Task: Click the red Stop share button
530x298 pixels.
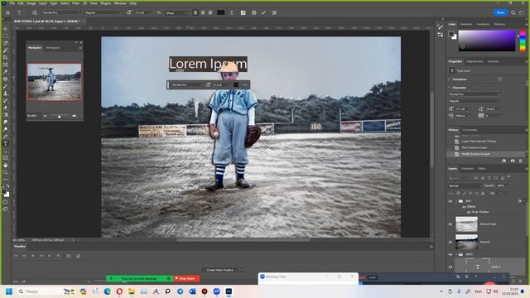Action: 186,278
